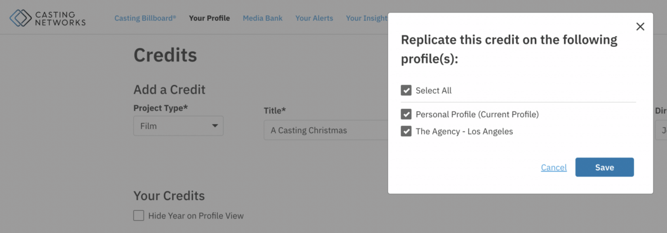Click the Title input field
Viewport: 667px width, 233px height.
[326, 130]
